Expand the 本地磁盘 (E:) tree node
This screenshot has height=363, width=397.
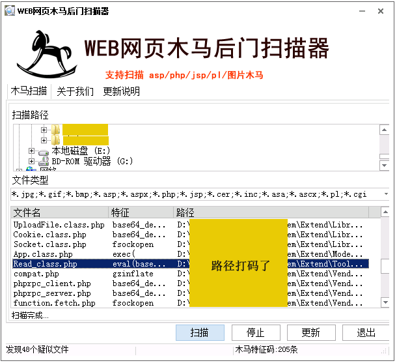coord(31,151)
